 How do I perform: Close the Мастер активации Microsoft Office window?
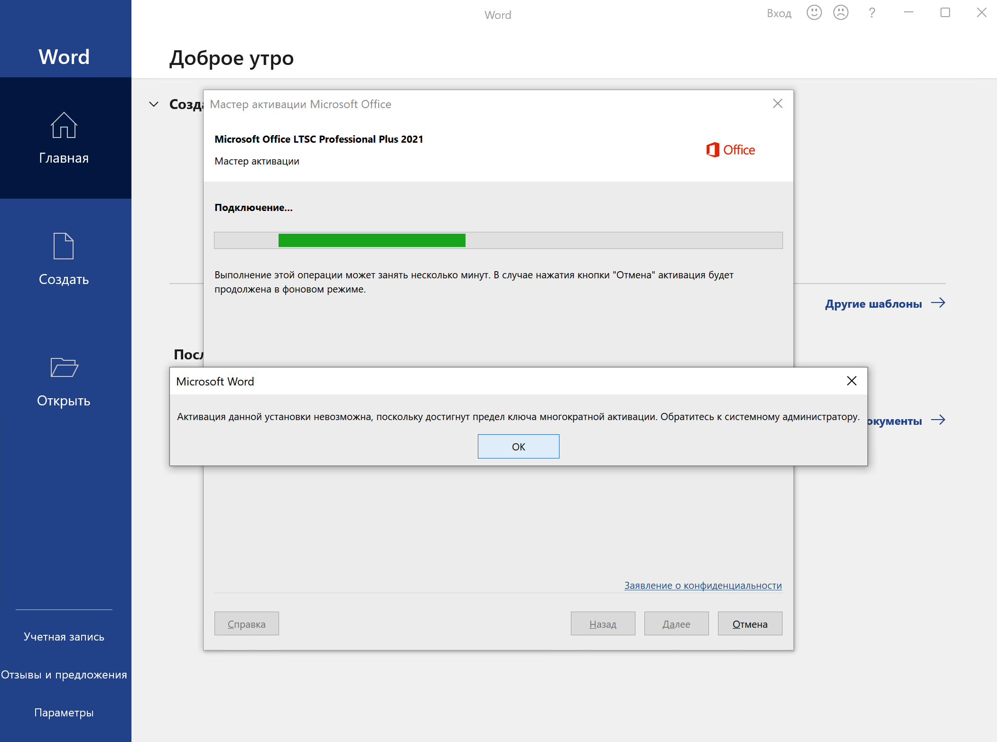(x=778, y=103)
